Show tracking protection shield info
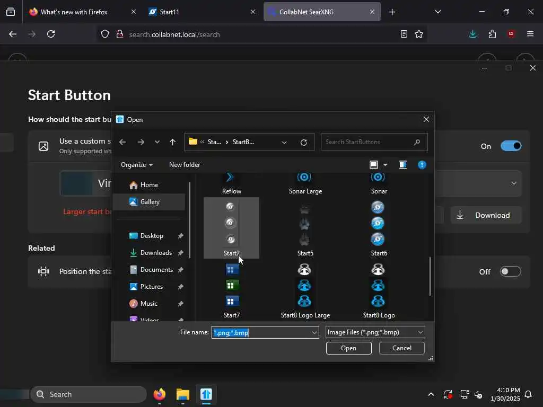 (x=105, y=34)
